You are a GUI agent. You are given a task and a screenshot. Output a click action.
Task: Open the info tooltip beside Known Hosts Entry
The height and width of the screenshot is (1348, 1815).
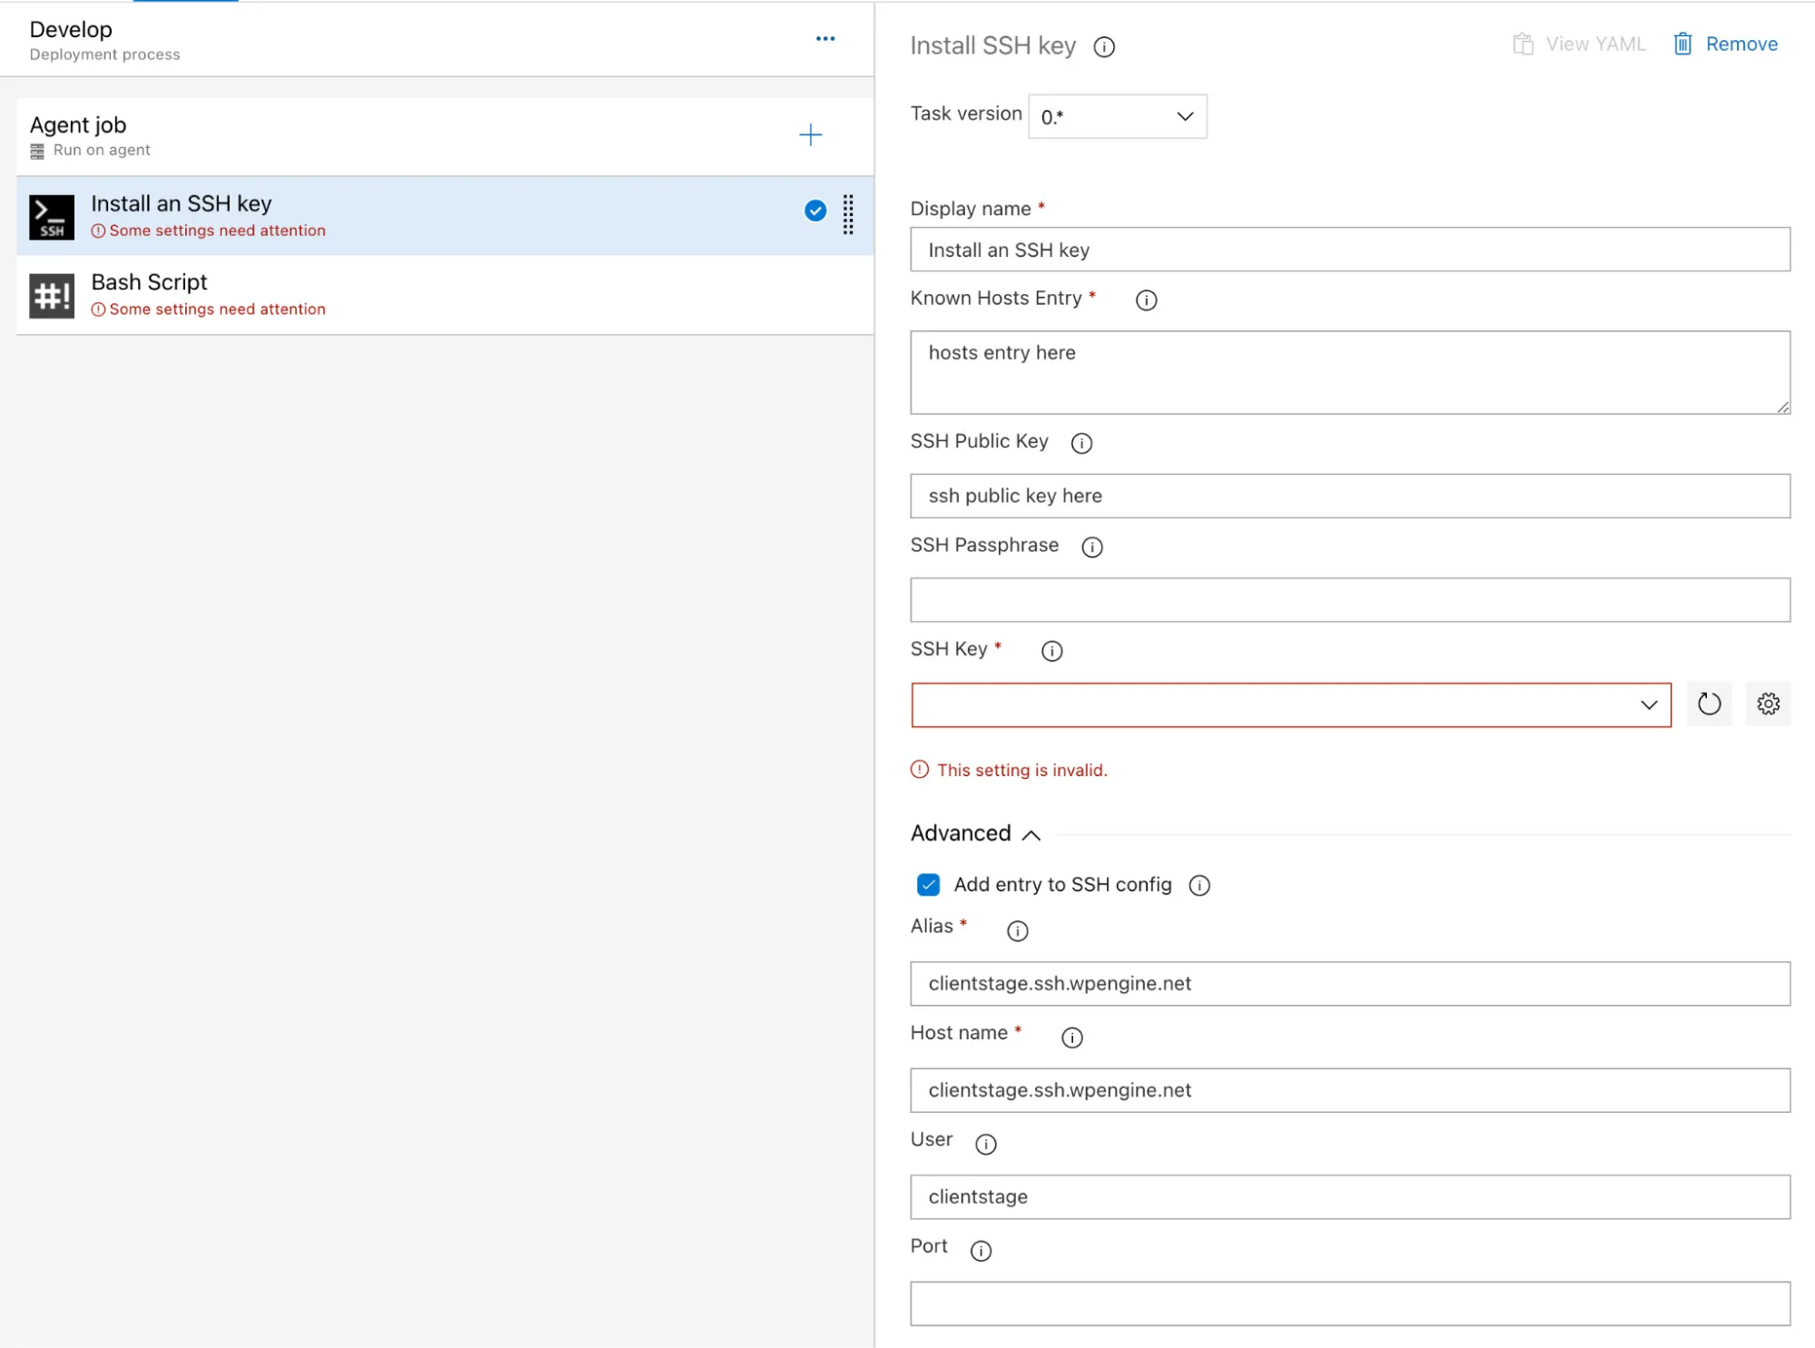[x=1145, y=300]
